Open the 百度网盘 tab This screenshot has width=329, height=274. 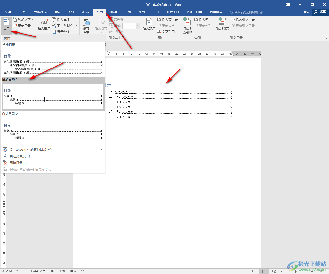click(x=216, y=12)
